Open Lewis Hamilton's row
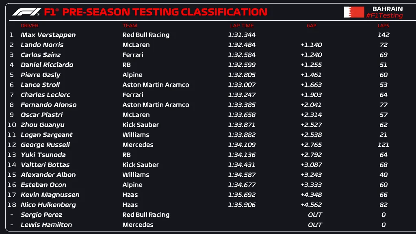This screenshot has width=416, height=234. (46, 225)
